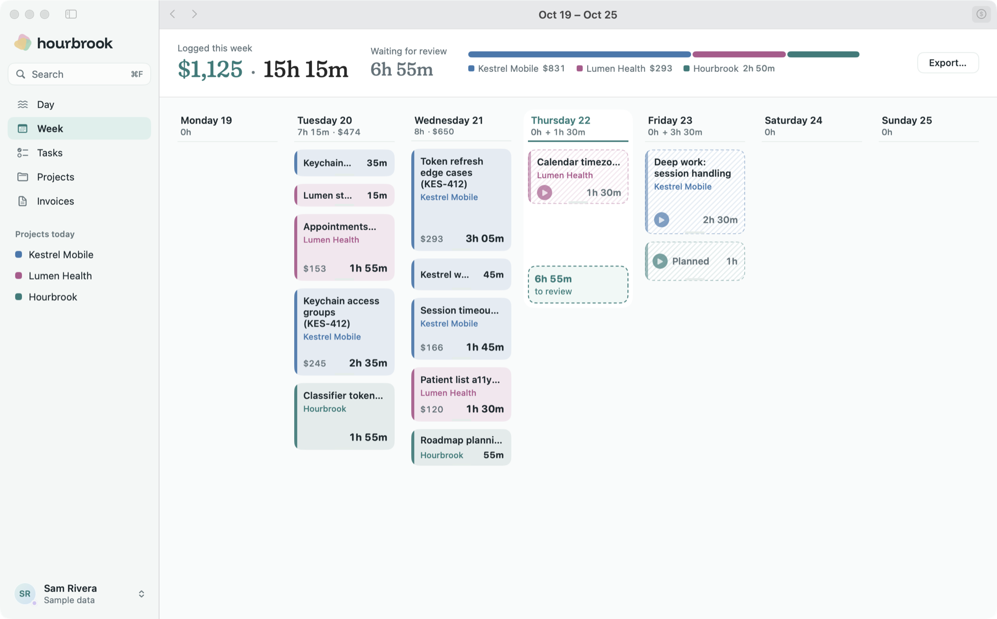Click the Lumen Health $293 legend item

pyautogui.click(x=624, y=68)
